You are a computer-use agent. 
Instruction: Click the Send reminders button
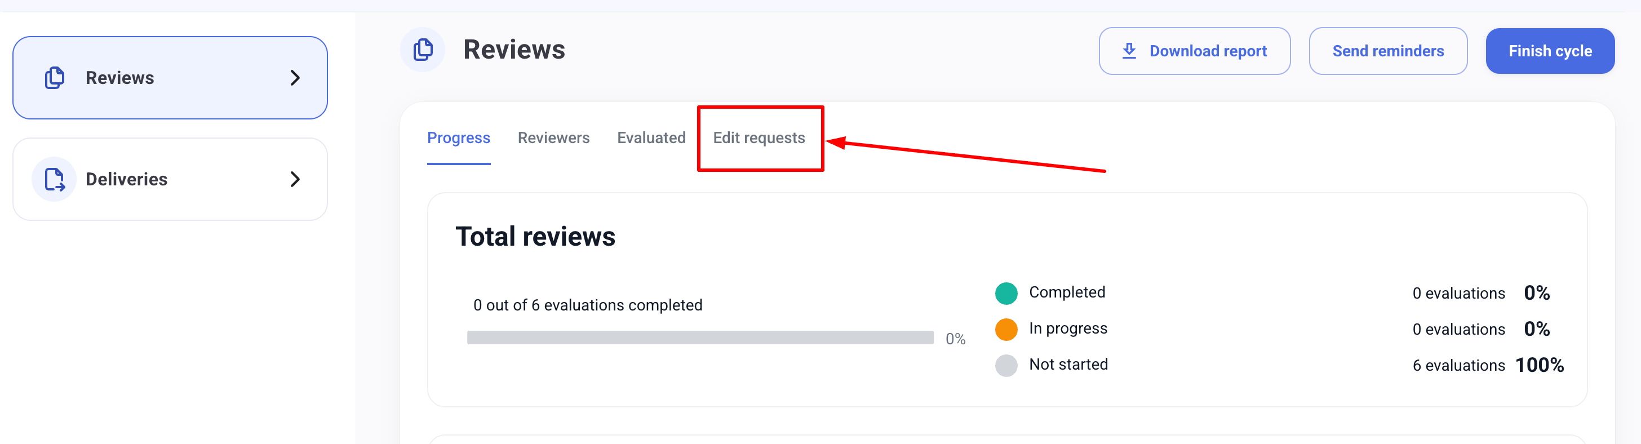tap(1387, 51)
